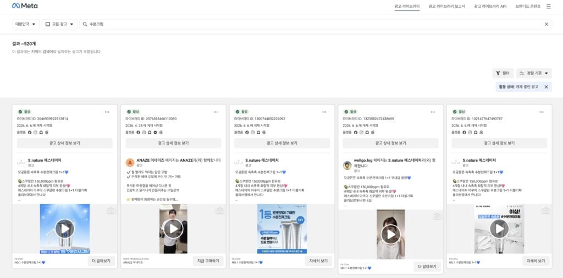Click the WWW.HEMEKOLAB.COM link text
This screenshot has width=563, height=278.
coord(136,259)
